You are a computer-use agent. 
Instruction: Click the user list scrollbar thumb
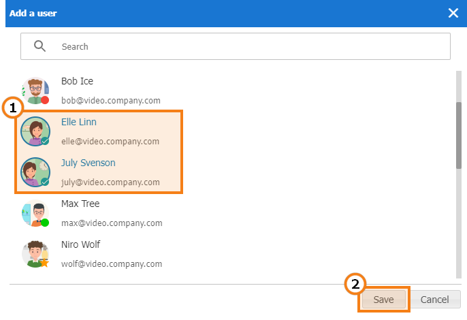point(459,135)
